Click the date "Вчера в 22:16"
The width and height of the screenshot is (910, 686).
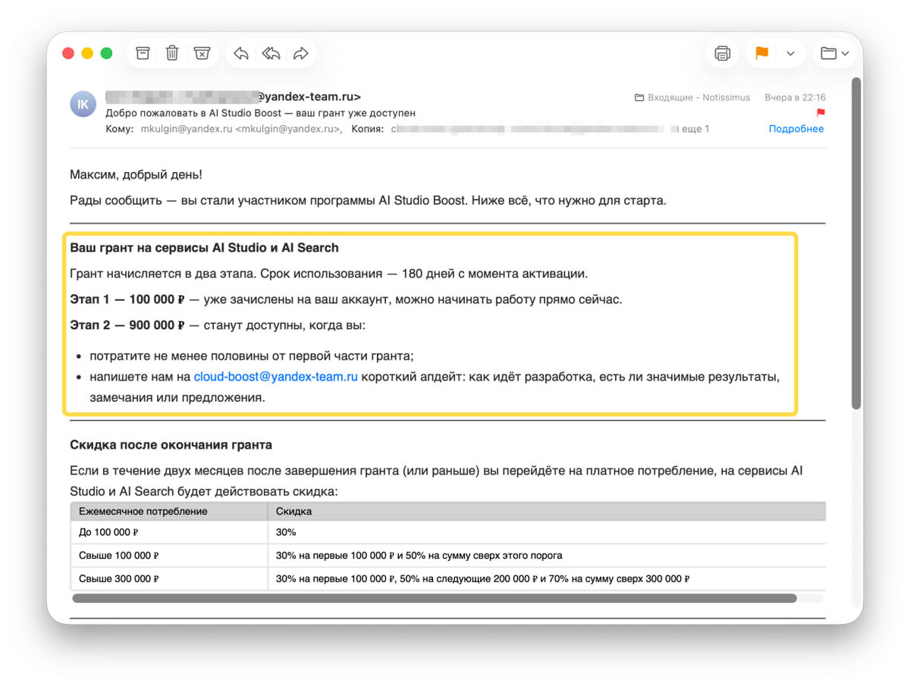pos(795,97)
